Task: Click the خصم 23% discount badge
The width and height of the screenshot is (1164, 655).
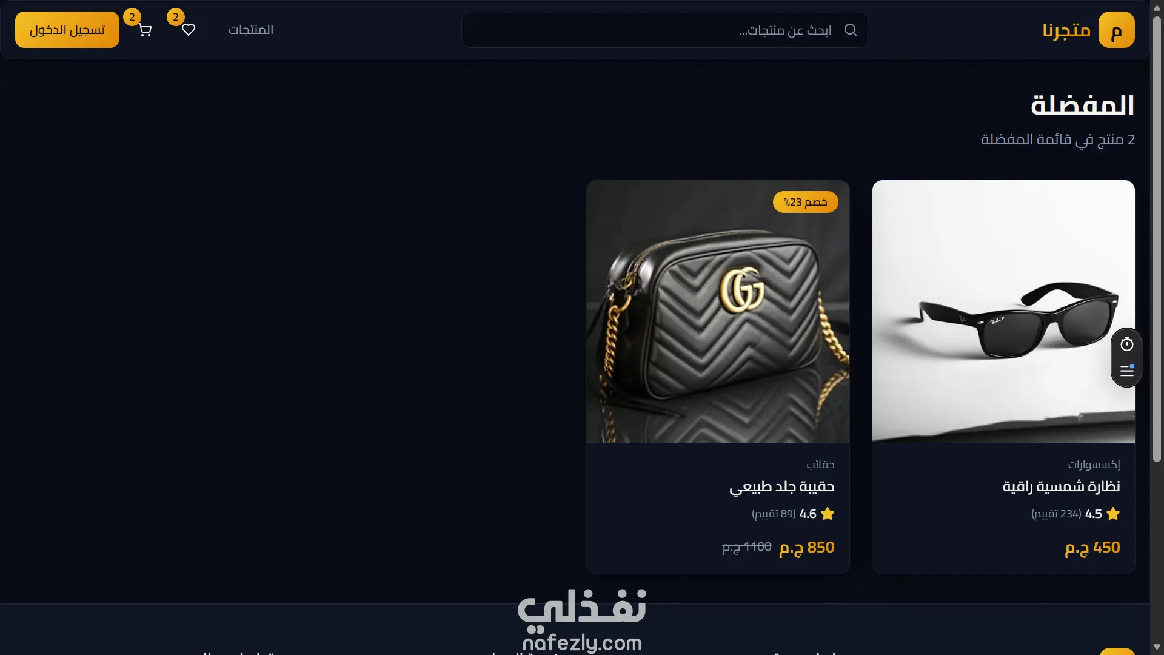Action: [806, 202]
